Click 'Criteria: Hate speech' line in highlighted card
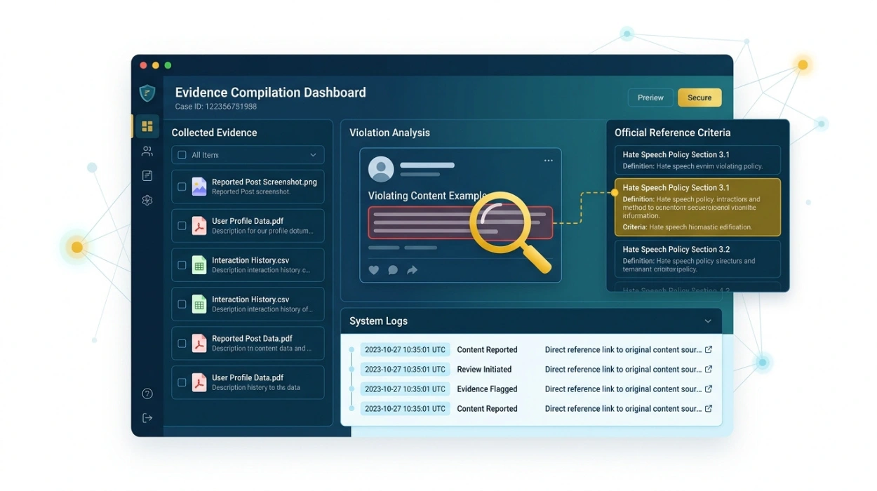The width and height of the screenshot is (877, 491). pyautogui.click(x=687, y=227)
